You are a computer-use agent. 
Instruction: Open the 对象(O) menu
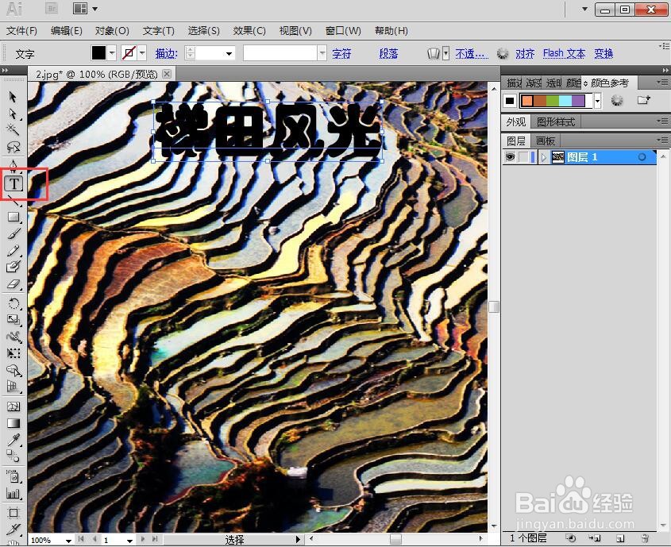click(x=112, y=31)
